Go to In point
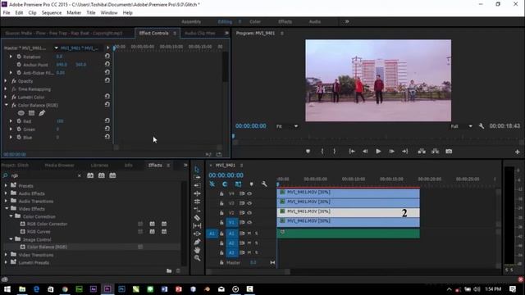Viewport: 525px width, 295px height. click(x=352, y=151)
